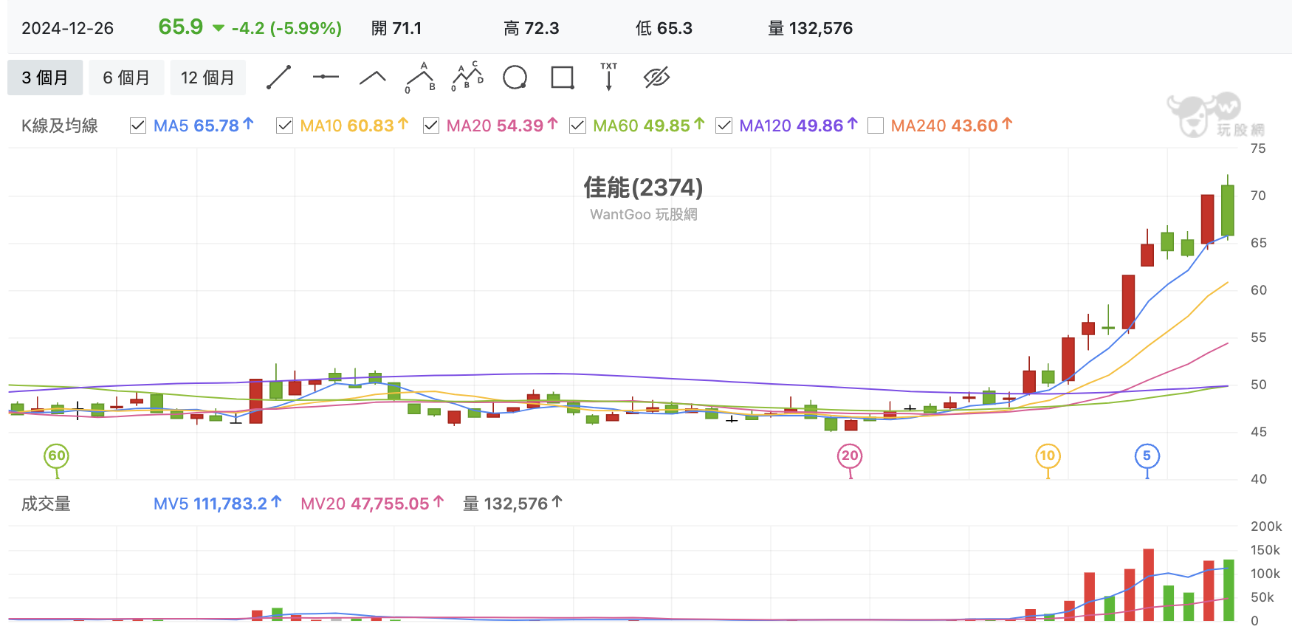Image resolution: width=1292 pixels, height=632 pixels.
Task: Click the low price 低 65.3
Action: (664, 28)
